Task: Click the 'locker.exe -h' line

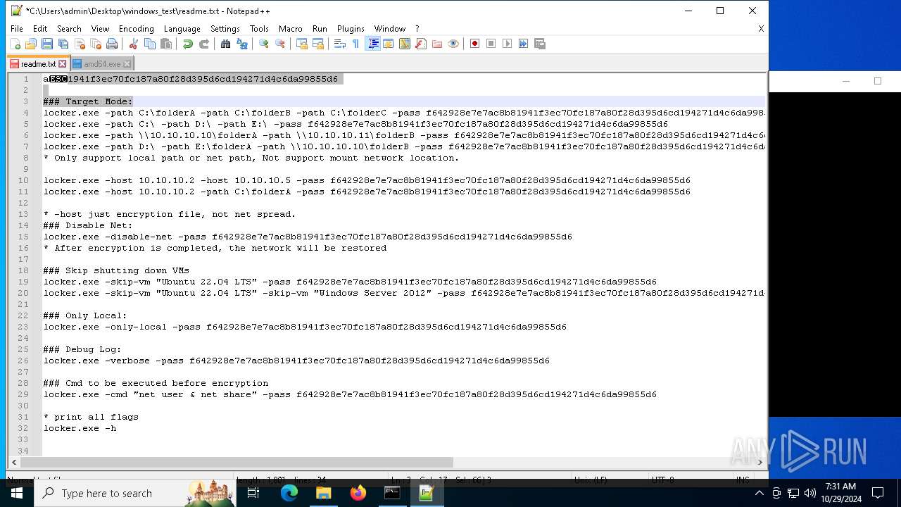Action: click(80, 428)
